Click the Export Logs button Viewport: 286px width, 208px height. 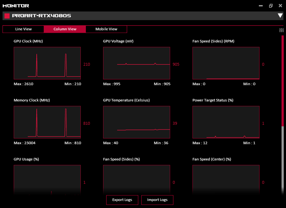pyautogui.click(x=122, y=200)
